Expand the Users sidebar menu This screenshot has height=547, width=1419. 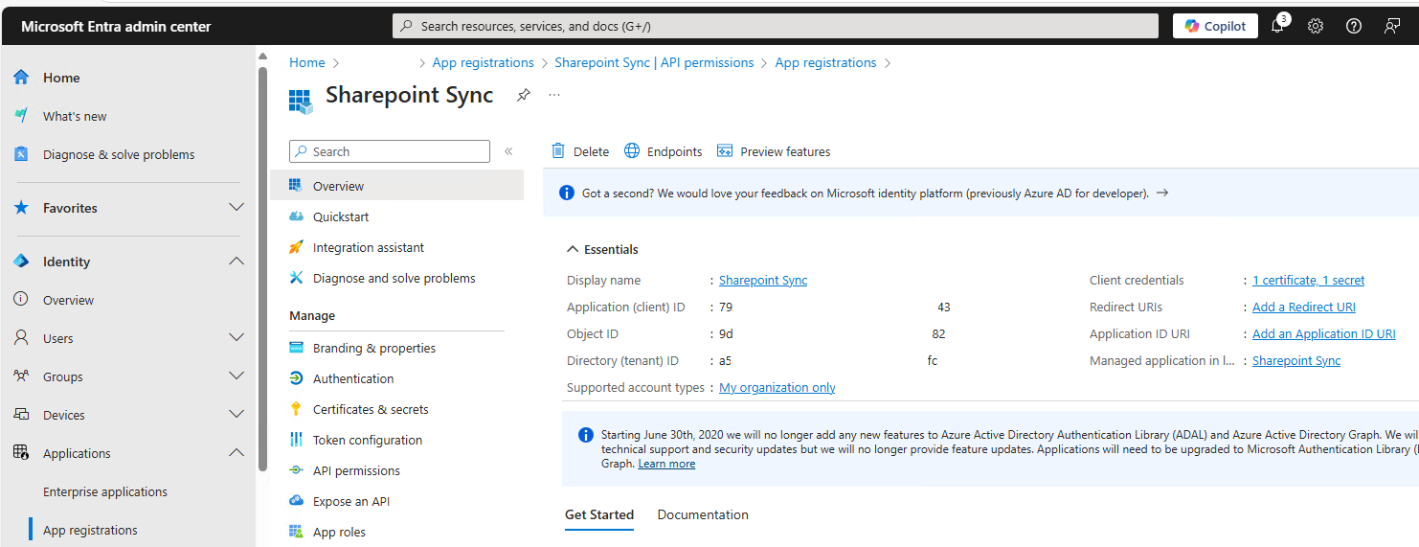click(236, 338)
